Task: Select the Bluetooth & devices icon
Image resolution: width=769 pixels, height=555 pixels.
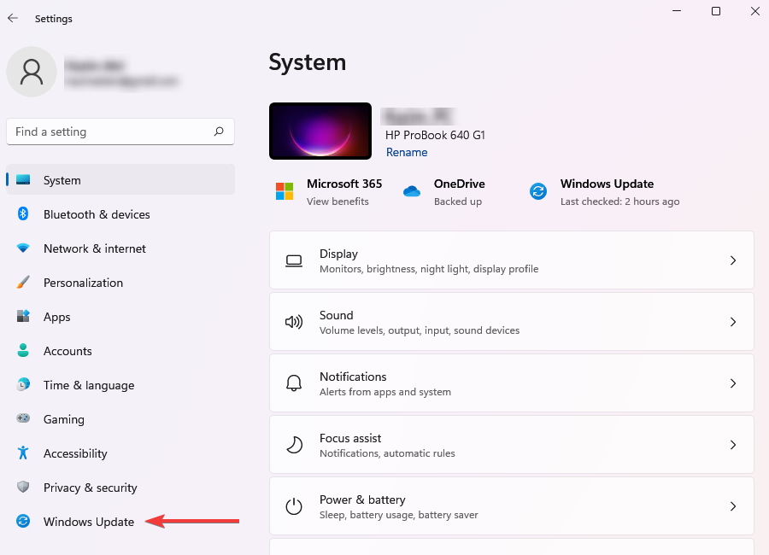Action: tap(23, 213)
